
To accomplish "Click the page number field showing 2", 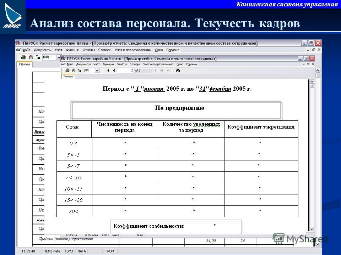I will [126, 70].
